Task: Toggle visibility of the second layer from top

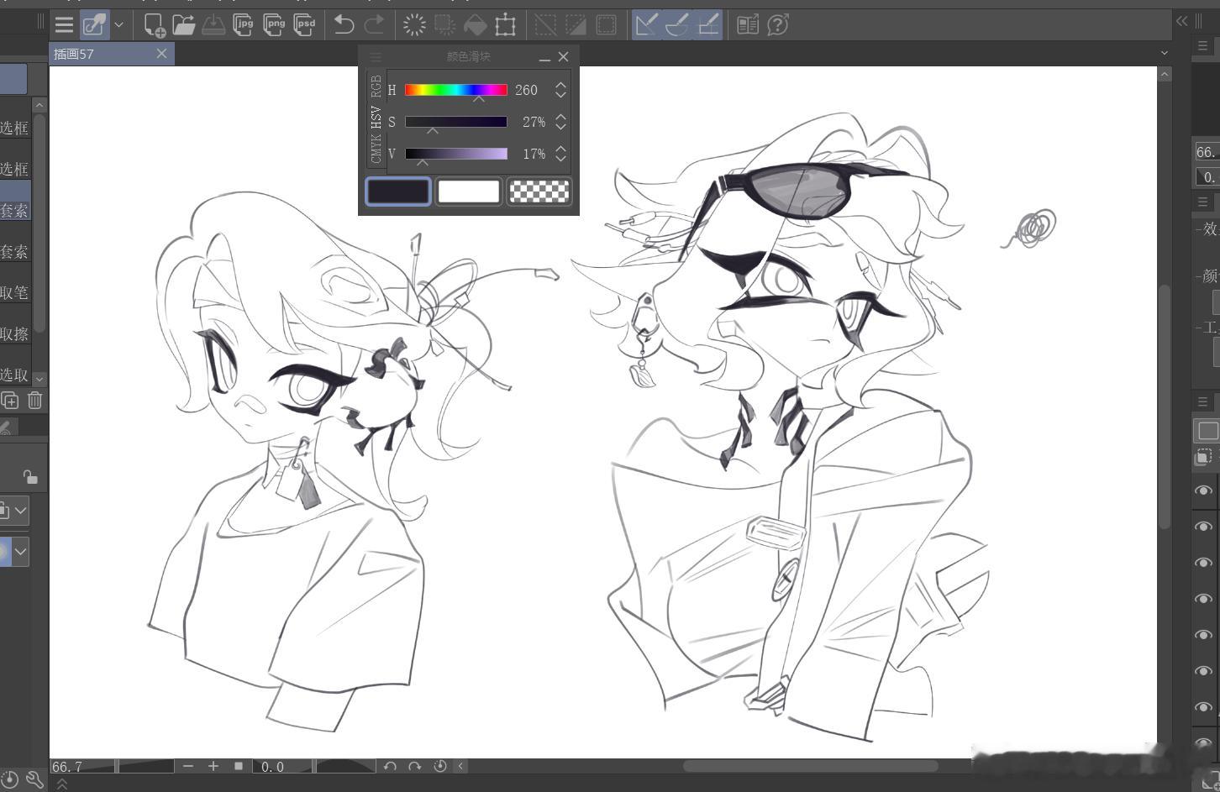Action: click(1204, 527)
